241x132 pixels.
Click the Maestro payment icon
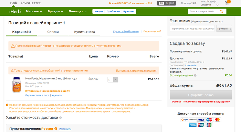point(209,120)
